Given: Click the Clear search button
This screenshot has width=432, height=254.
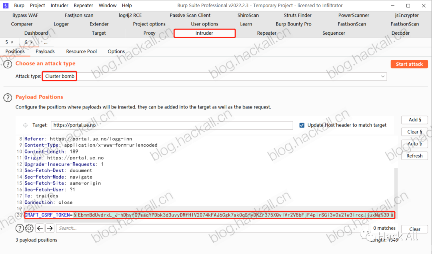Looking at the screenshot, I should 415,229.
